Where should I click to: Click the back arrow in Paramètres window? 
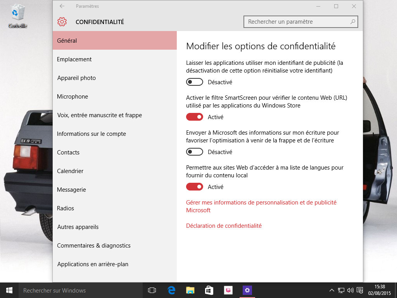point(62,6)
